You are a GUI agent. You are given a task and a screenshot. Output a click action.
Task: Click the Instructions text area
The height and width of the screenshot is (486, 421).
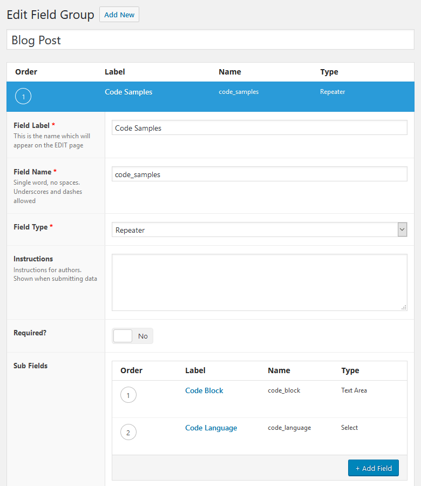click(x=259, y=282)
